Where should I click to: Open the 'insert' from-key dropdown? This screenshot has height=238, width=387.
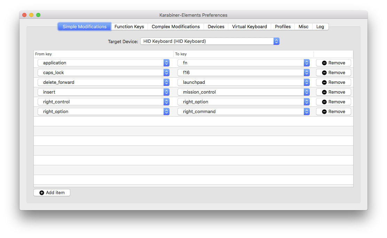click(x=103, y=92)
